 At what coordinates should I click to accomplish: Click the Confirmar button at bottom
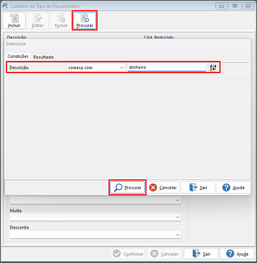tap(128, 254)
